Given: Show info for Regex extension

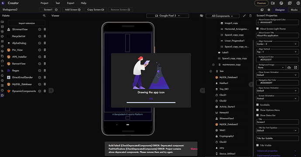Looking at the screenshot, I should tap(39, 71).
